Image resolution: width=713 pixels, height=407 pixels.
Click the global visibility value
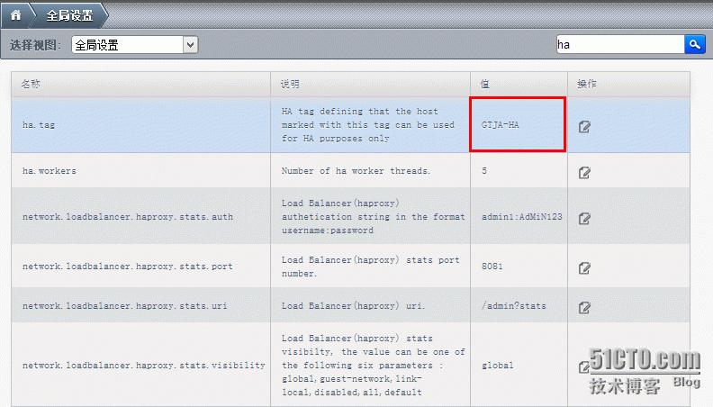498,366
